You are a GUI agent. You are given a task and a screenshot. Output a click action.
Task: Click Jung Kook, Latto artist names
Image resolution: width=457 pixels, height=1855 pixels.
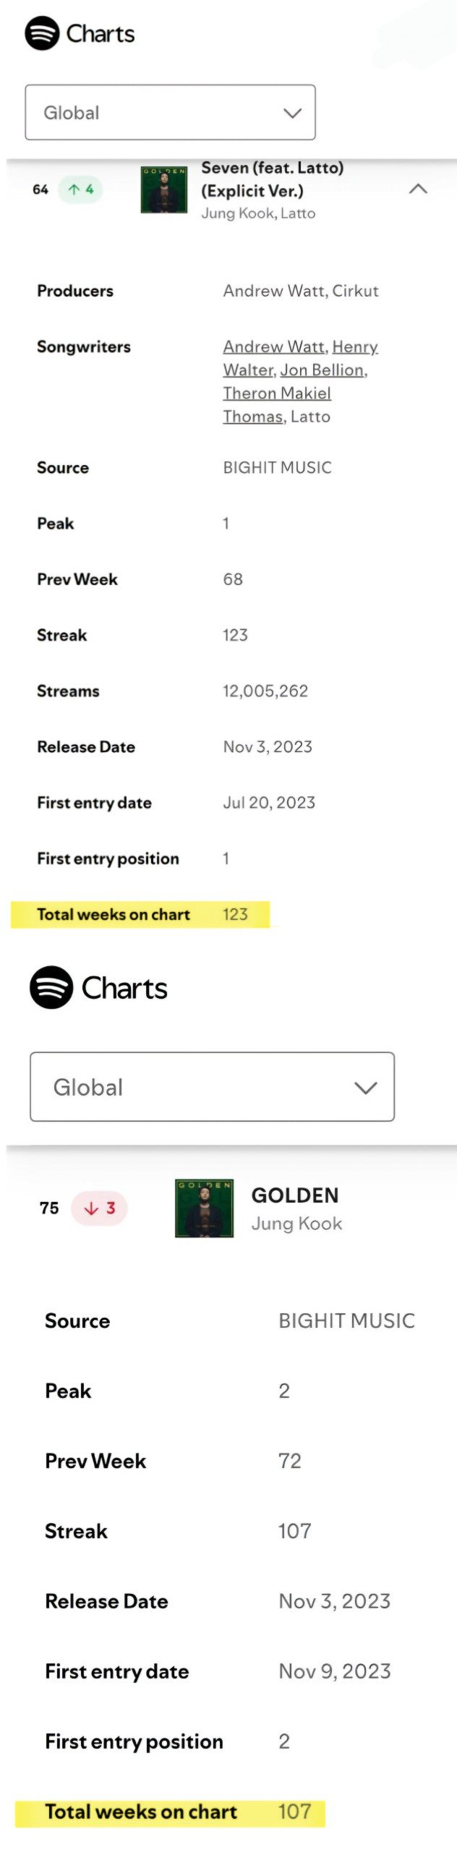click(258, 213)
